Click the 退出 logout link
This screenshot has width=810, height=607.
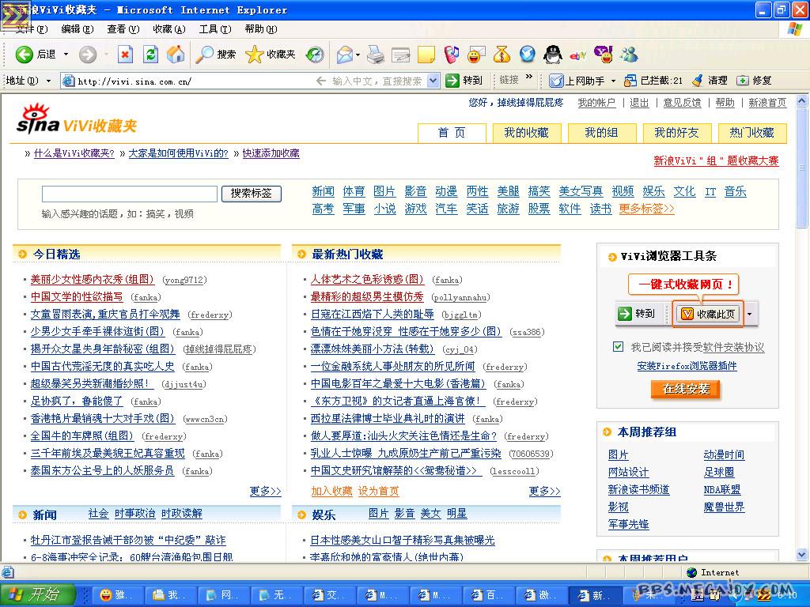click(x=639, y=103)
